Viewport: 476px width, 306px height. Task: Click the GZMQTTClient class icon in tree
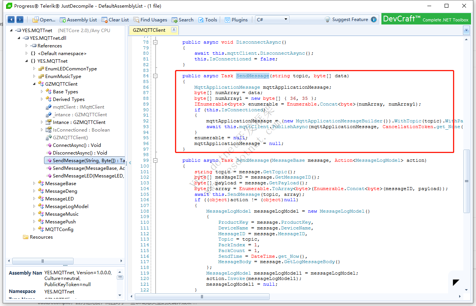pos(41,84)
